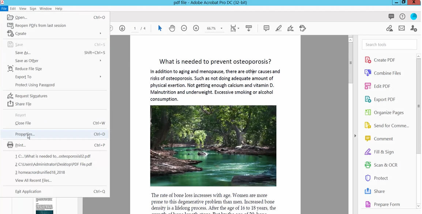Select the Highlight text tool
The height and width of the screenshot is (214, 422).
click(278, 28)
